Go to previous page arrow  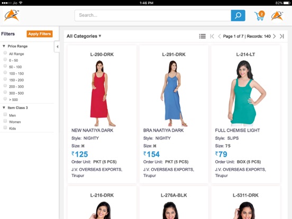[x=220, y=36]
